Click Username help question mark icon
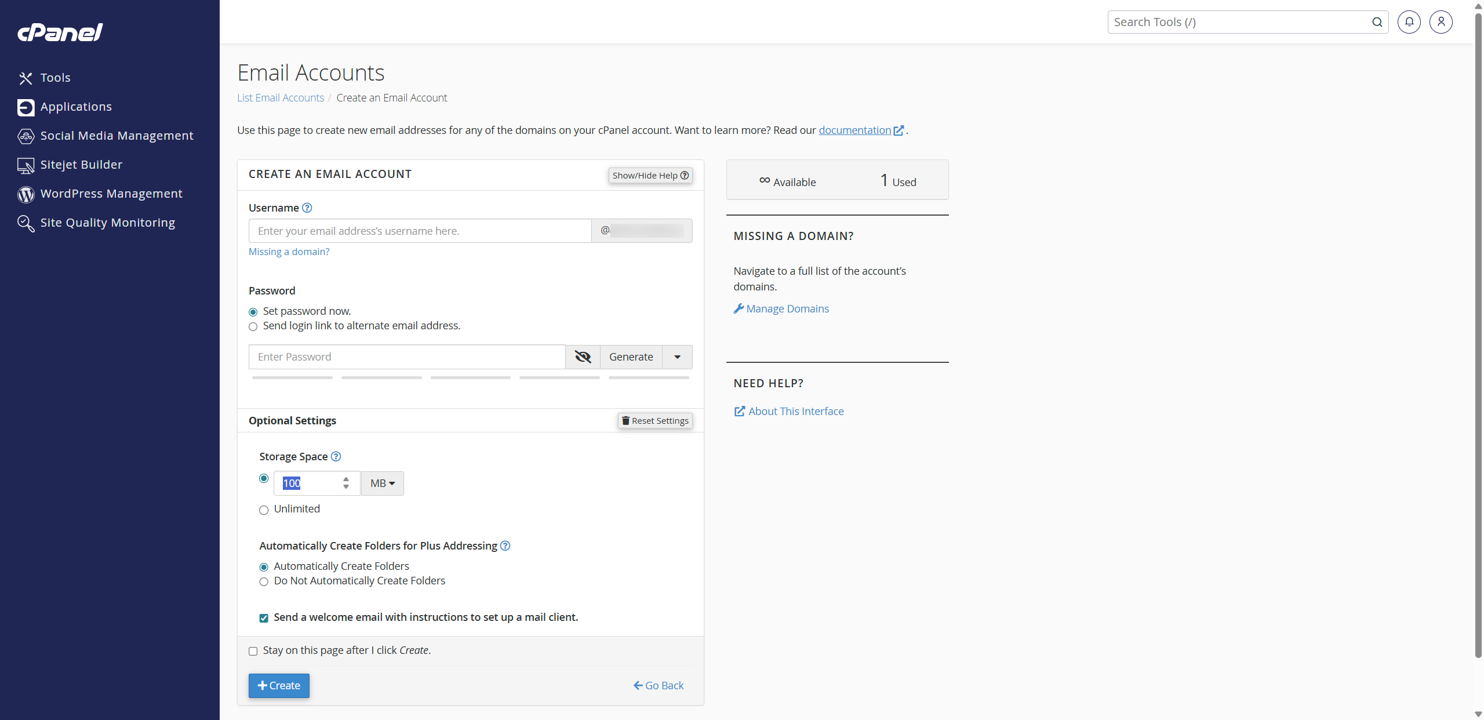Image resolution: width=1484 pixels, height=720 pixels. coord(307,208)
